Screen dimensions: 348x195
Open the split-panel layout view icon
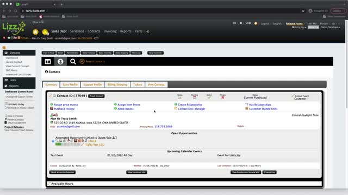click(x=48, y=61)
